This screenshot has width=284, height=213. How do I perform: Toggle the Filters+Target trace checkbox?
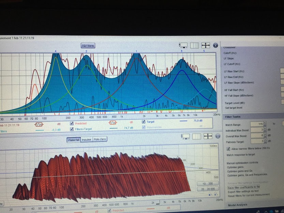pyautogui.click(x=72, y=129)
